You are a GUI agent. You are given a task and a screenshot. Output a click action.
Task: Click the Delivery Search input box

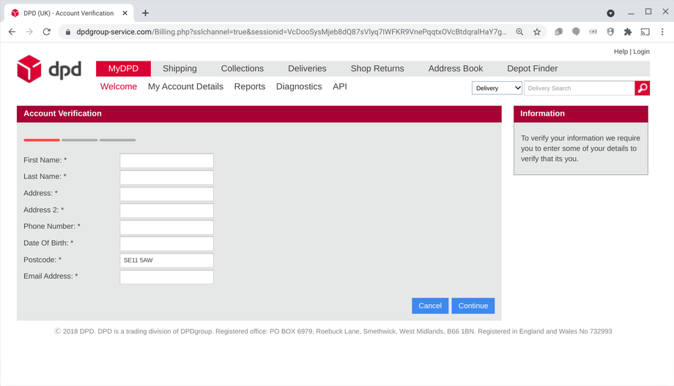tap(579, 88)
